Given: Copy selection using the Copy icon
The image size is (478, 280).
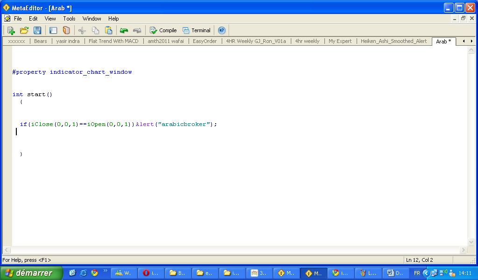Looking at the screenshot, I should tap(95, 30).
